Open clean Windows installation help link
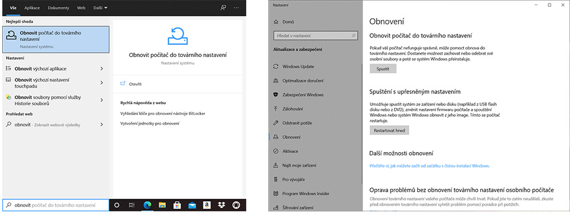The image size is (570, 217). (x=430, y=166)
